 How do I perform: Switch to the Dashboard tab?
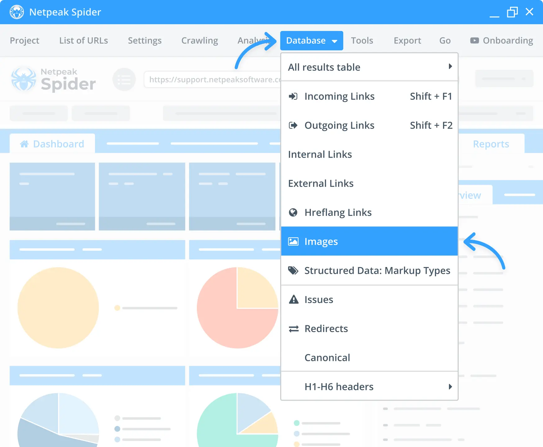click(x=52, y=144)
